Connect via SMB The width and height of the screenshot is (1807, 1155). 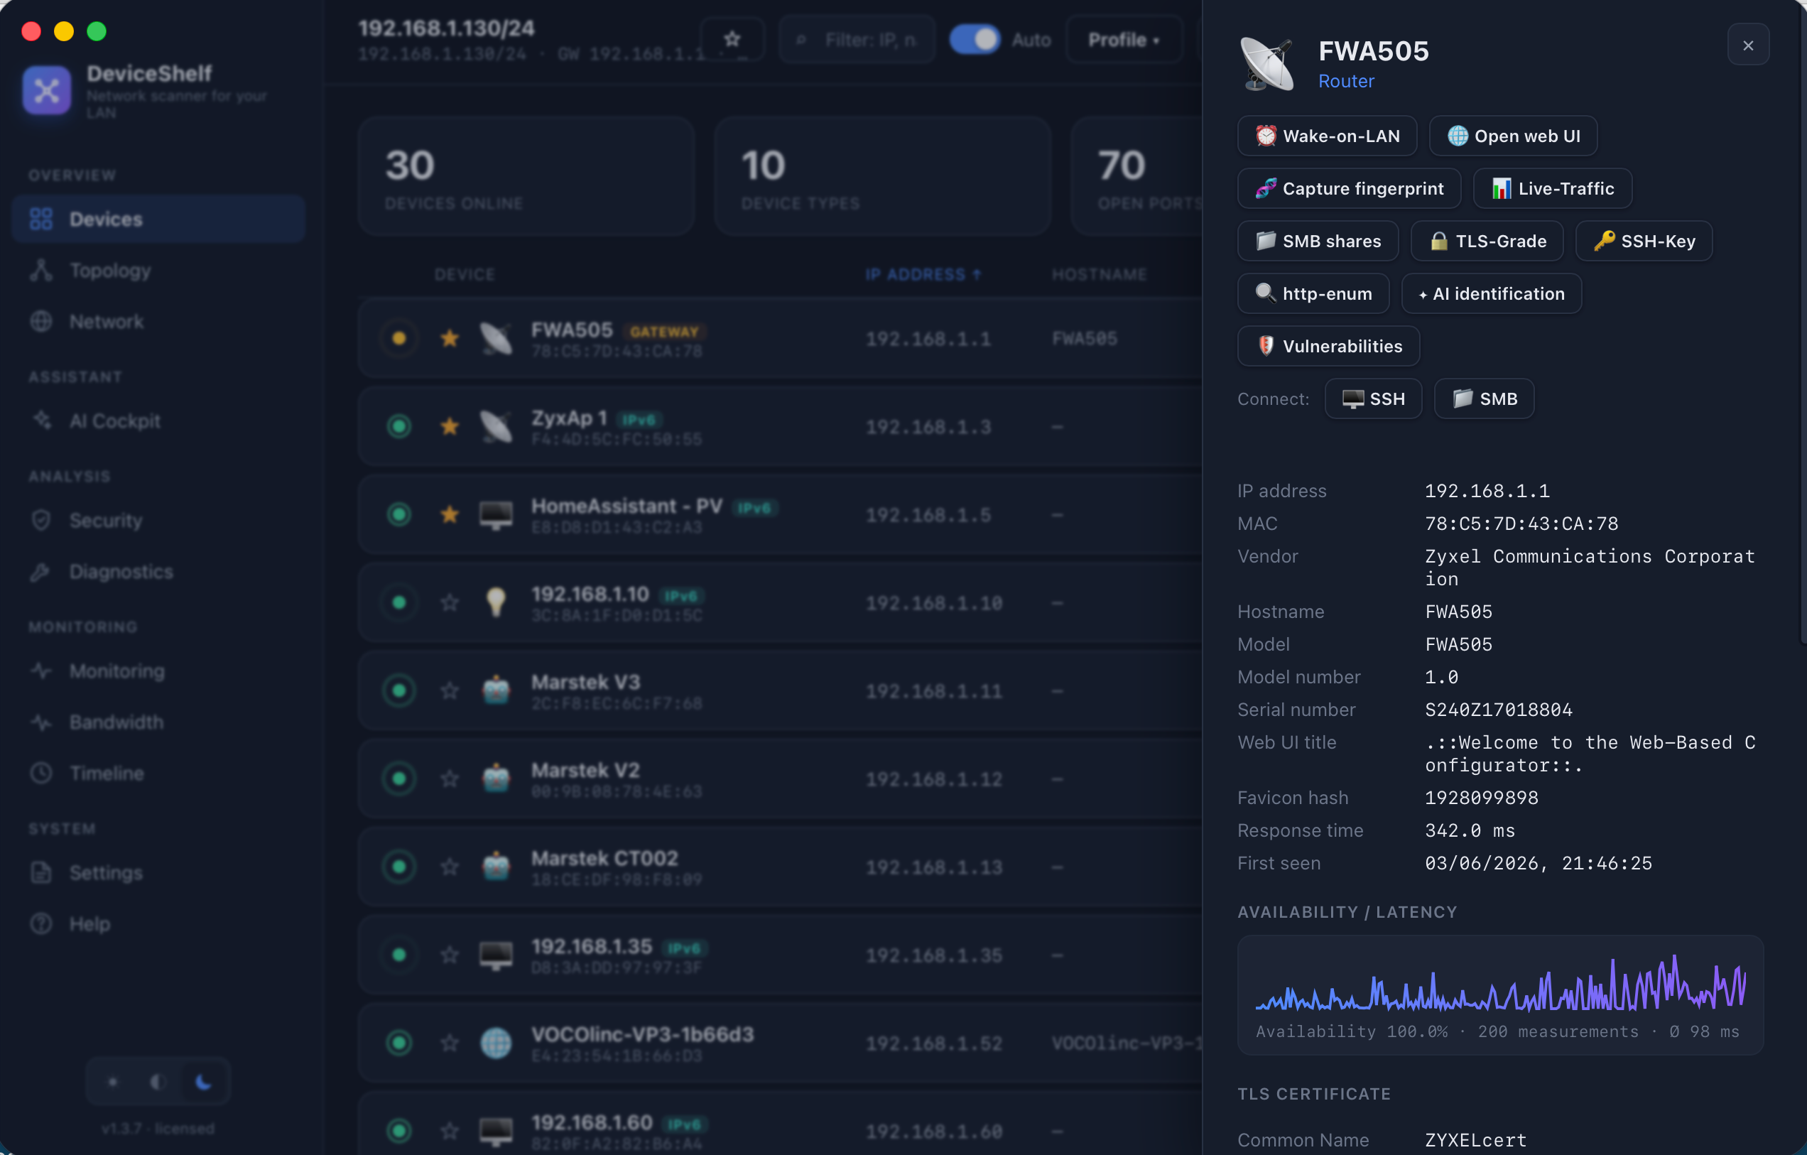[x=1484, y=398]
